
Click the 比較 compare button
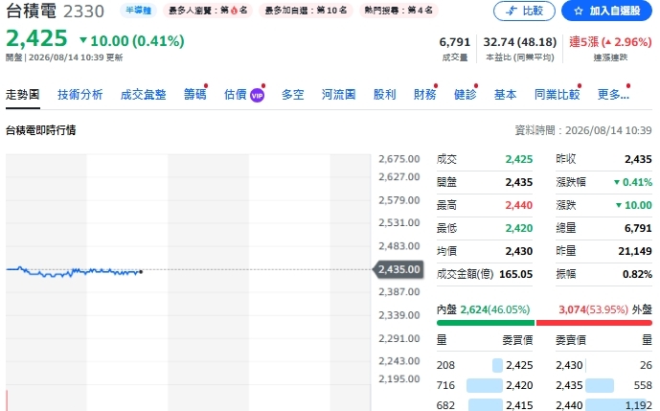pyautogui.click(x=524, y=11)
